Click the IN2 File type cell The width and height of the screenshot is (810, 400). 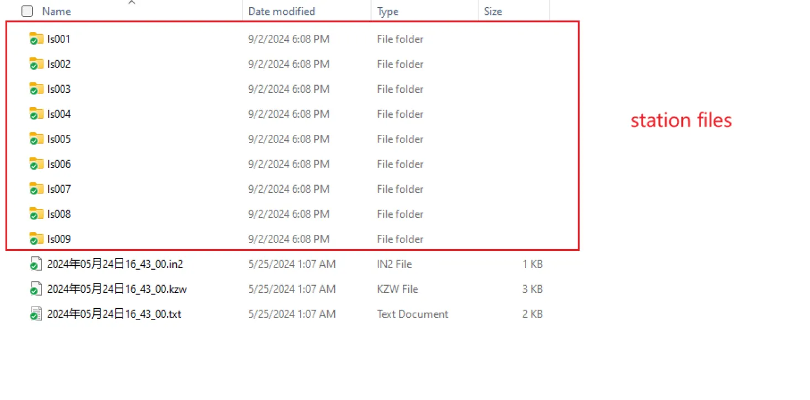point(395,264)
